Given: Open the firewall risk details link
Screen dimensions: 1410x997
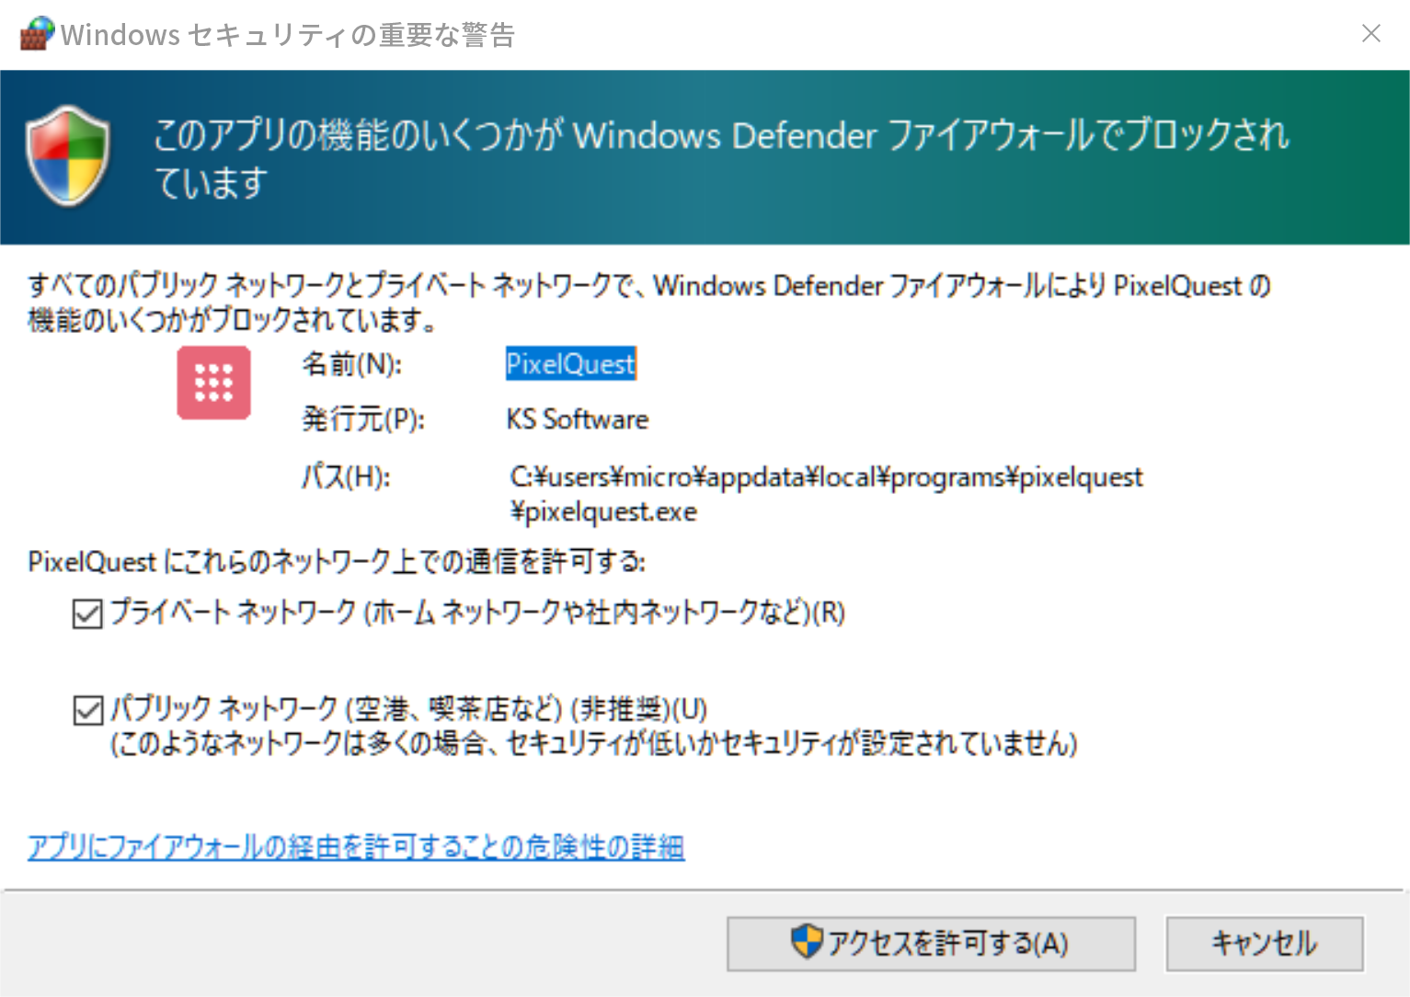Looking at the screenshot, I should (356, 846).
